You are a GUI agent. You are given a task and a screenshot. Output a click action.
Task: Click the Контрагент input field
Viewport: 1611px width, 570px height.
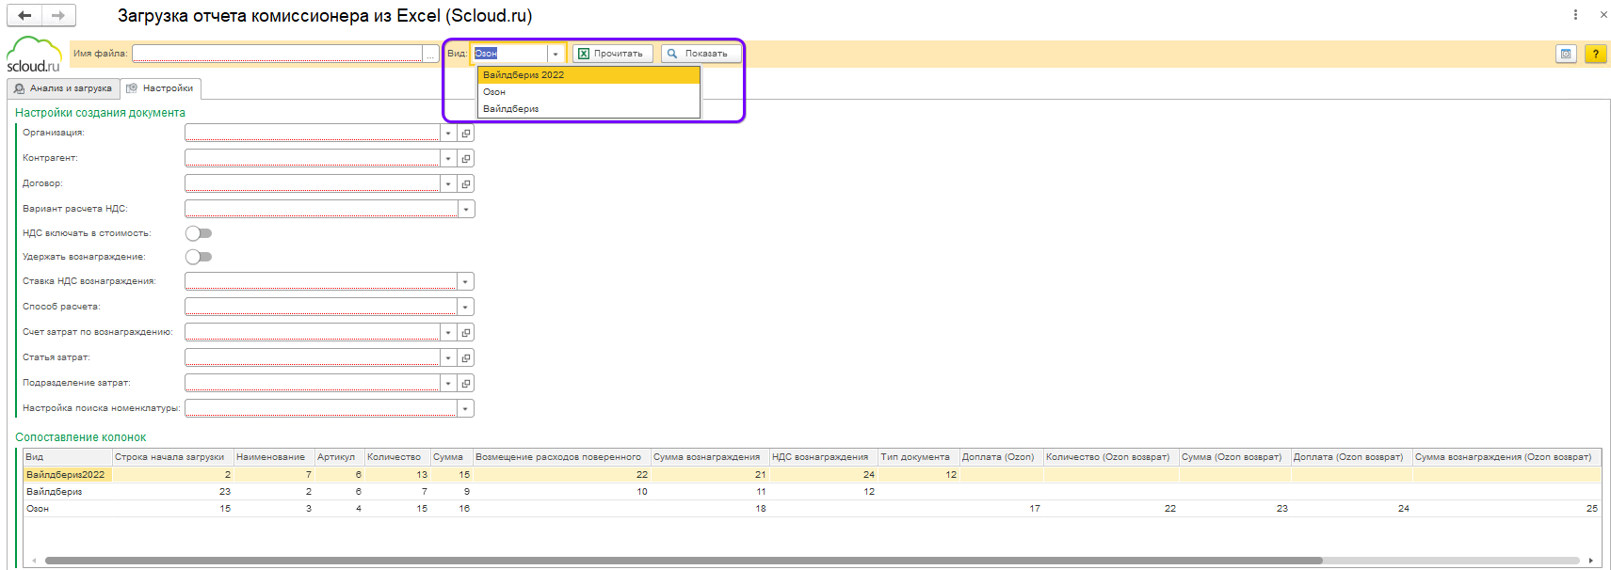(x=313, y=158)
